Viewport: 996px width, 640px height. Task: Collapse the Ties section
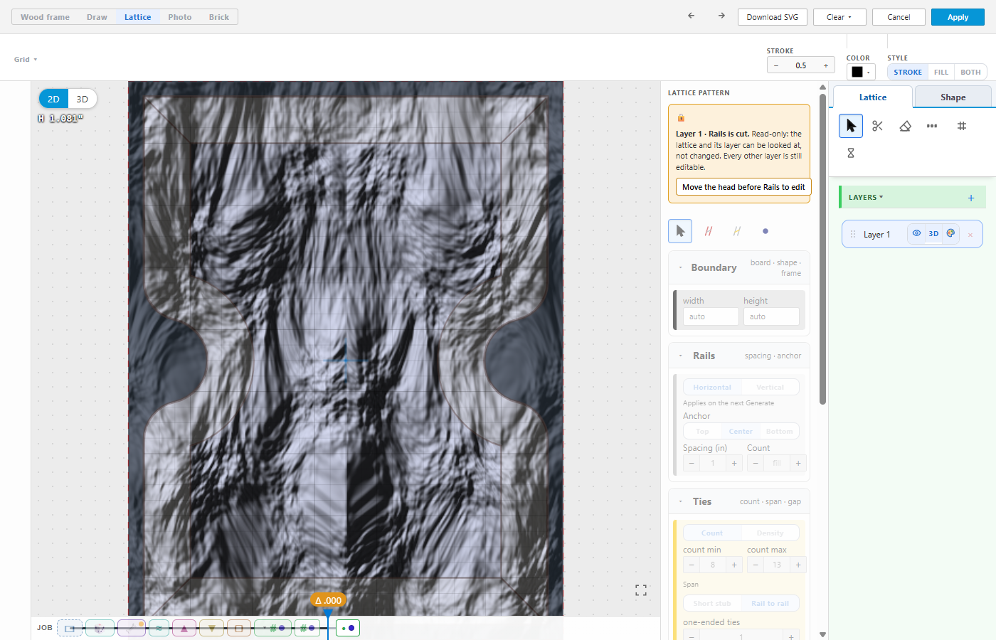[x=681, y=502]
